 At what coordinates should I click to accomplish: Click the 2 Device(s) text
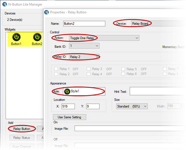pos(15,19)
